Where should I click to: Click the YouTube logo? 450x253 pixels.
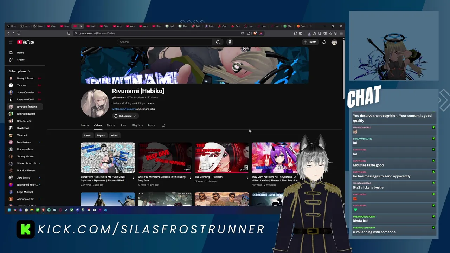pyautogui.click(x=26, y=42)
